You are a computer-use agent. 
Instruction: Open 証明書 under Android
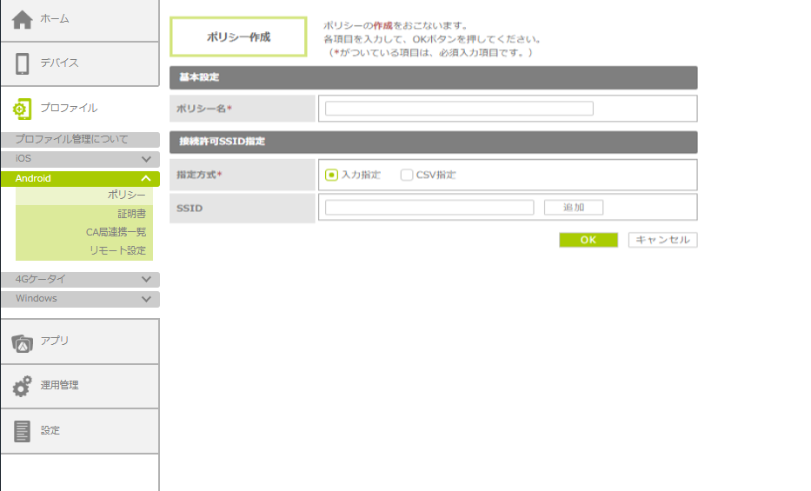(x=131, y=214)
